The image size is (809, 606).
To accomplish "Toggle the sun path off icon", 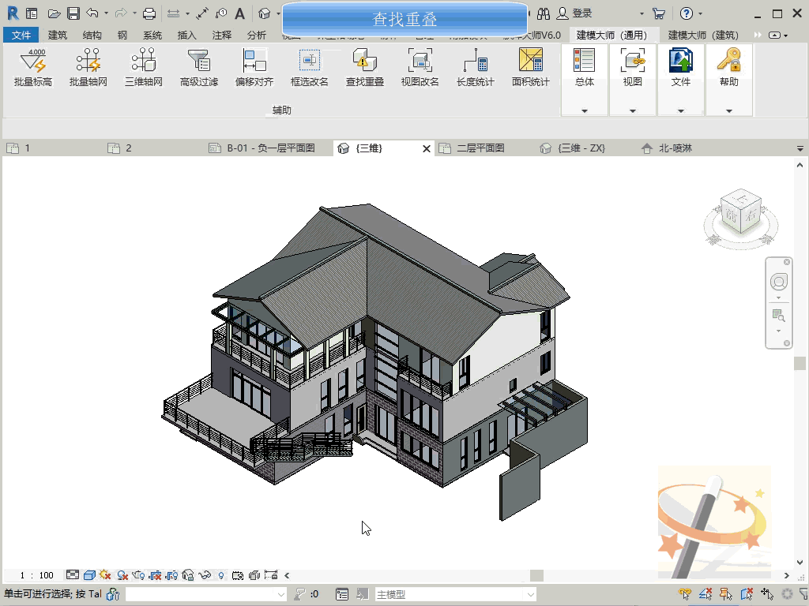I will [x=105, y=575].
